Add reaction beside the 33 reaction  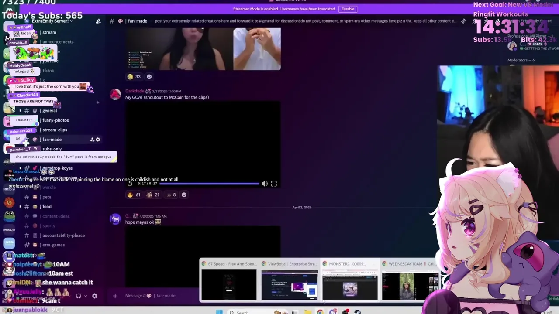click(x=149, y=77)
